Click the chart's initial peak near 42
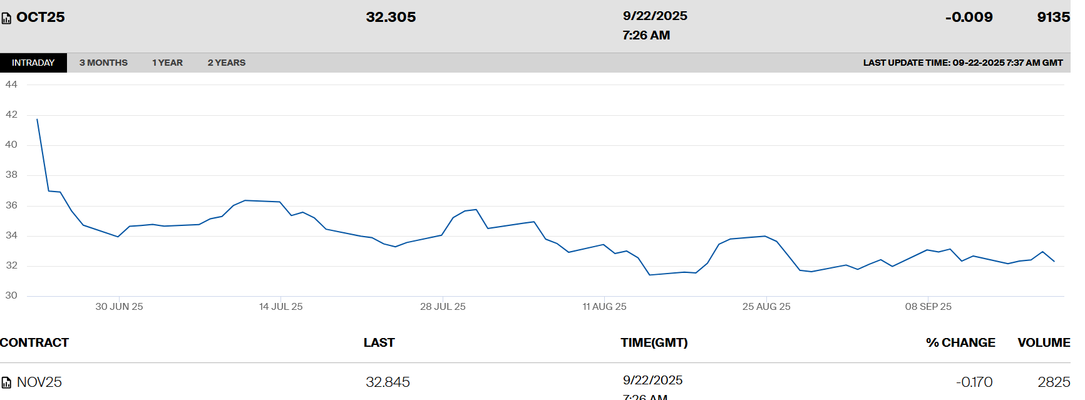 click(x=38, y=120)
